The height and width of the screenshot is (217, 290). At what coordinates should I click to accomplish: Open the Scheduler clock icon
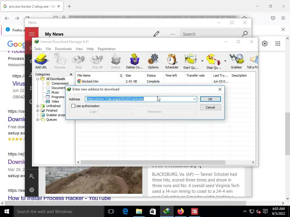pos(172,61)
